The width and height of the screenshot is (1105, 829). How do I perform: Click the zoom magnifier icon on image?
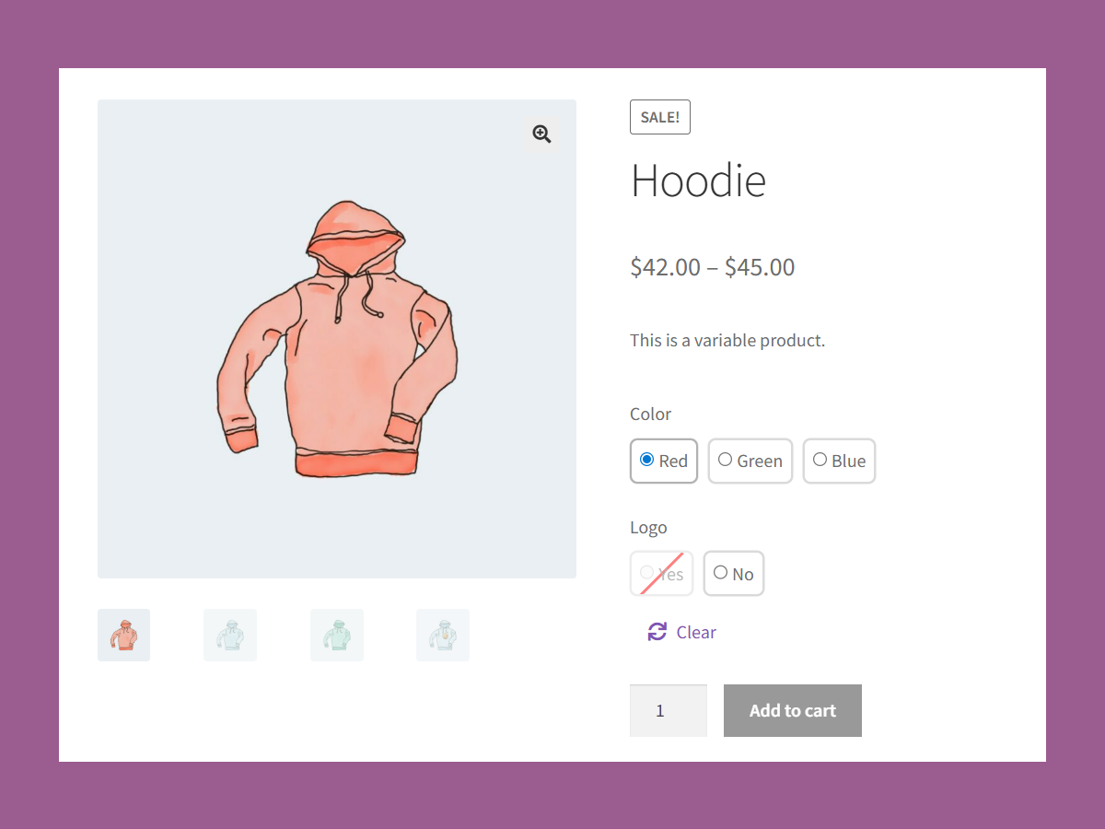point(541,134)
